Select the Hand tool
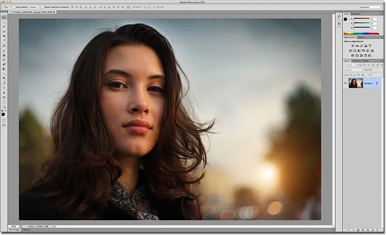The width and height of the screenshot is (386, 235). 4,103
